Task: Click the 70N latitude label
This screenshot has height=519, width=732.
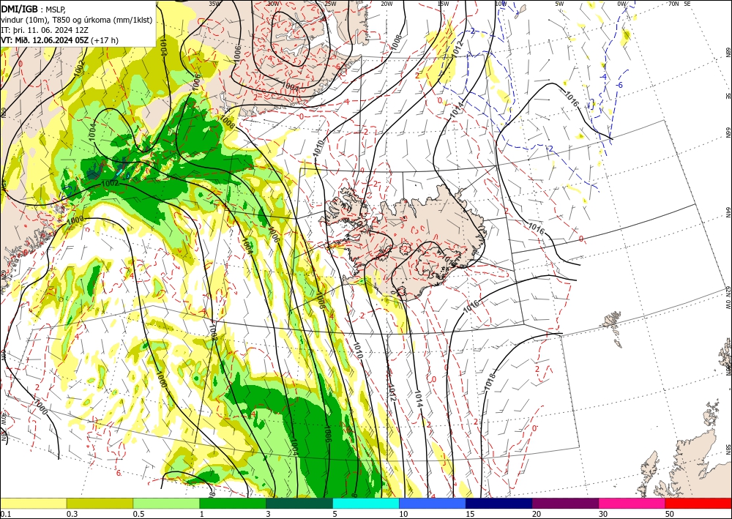Action: click(673, 4)
